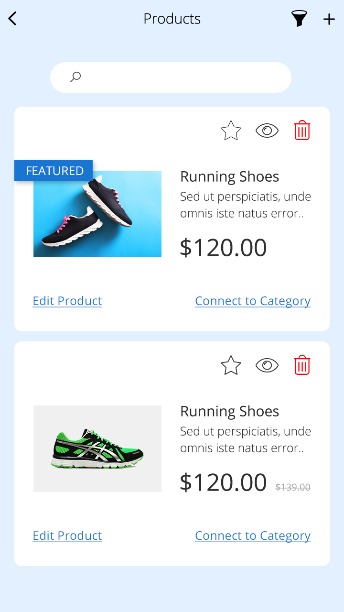Toggle visibility of the green shoes product

[267, 365]
